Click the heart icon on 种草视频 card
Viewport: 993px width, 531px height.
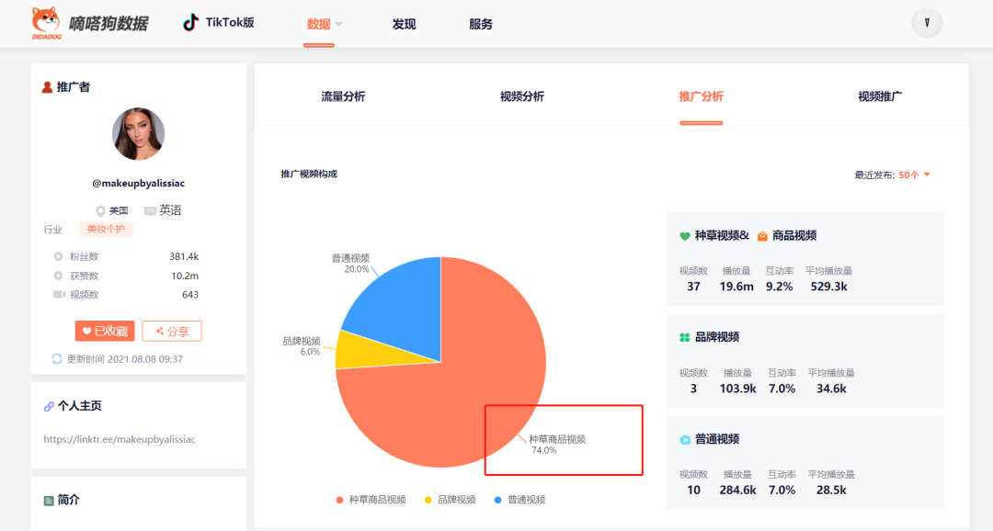point(683,234)
